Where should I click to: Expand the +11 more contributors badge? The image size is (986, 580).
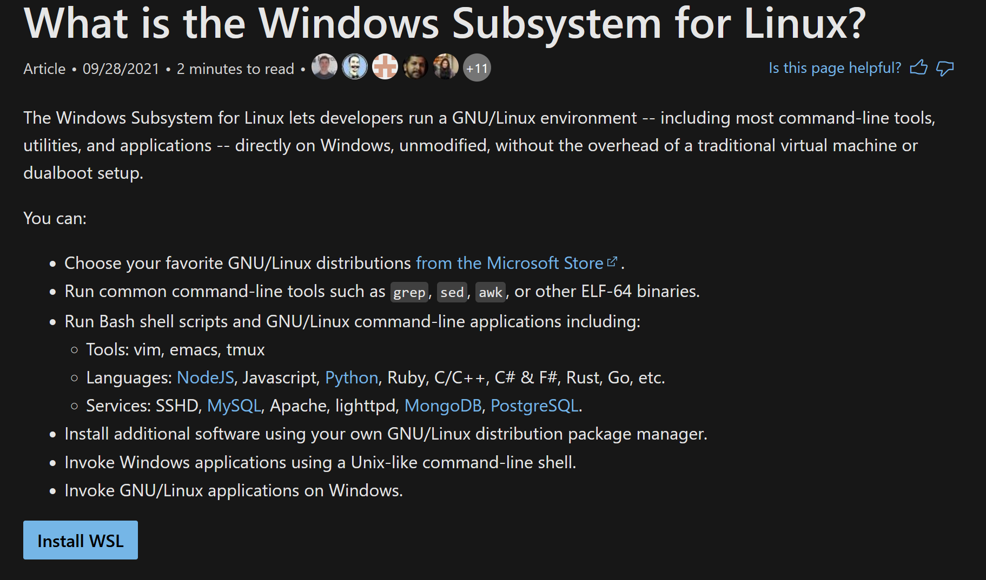point(477,68)
